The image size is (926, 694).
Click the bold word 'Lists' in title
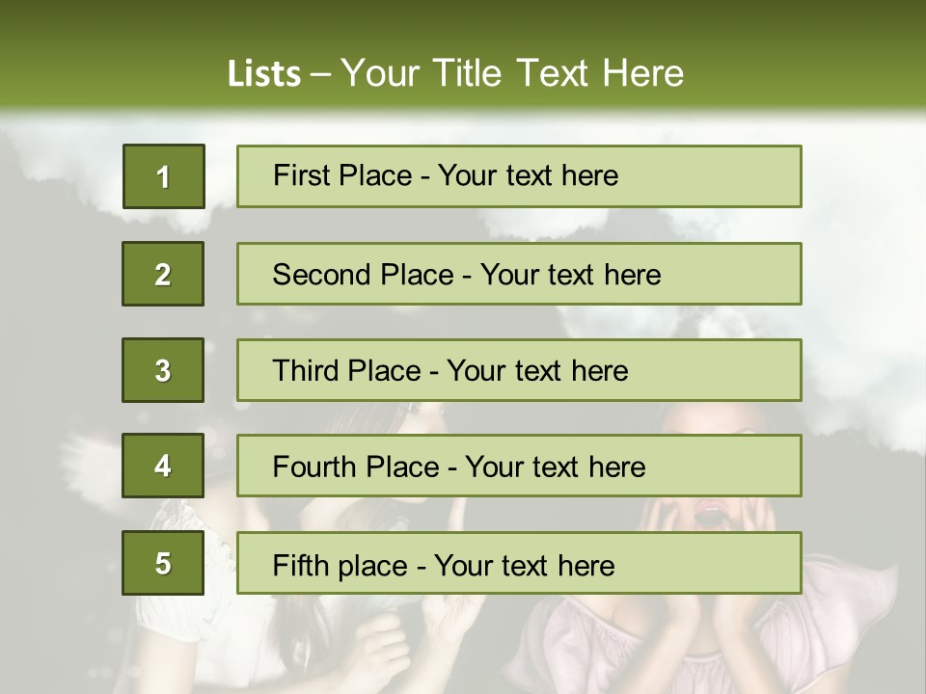pyautogui.click(x=263, y=73)
